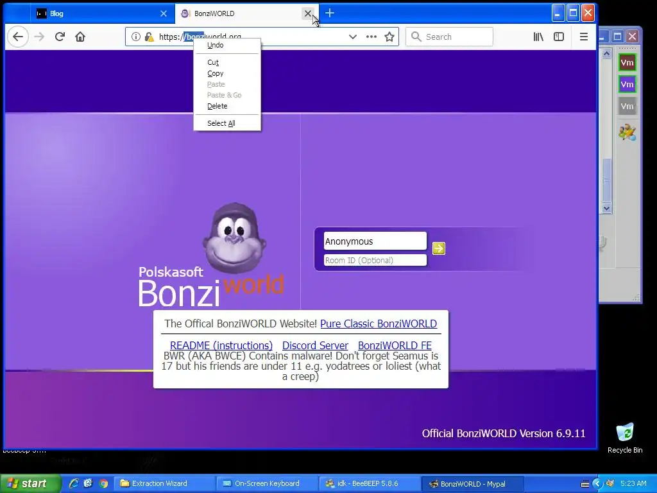
Task: Open the Discord Server link
Action: (x=315, y=345)
